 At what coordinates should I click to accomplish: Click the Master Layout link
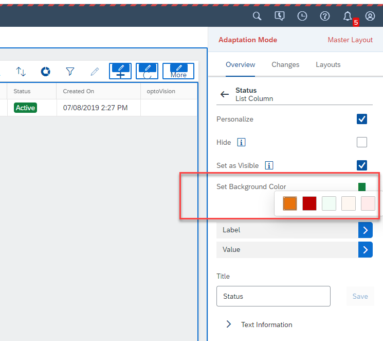pyautogui.click(x=350, y=40)
